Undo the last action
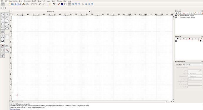203x110 pixels. point(32,4)
